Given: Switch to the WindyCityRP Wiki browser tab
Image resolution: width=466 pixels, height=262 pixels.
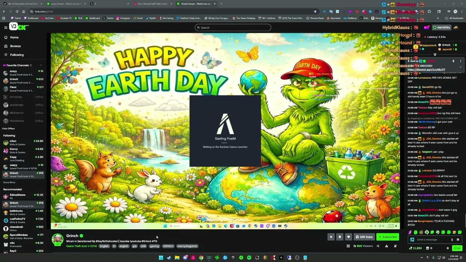Looking at the screenshot, I should click(152, 4).
